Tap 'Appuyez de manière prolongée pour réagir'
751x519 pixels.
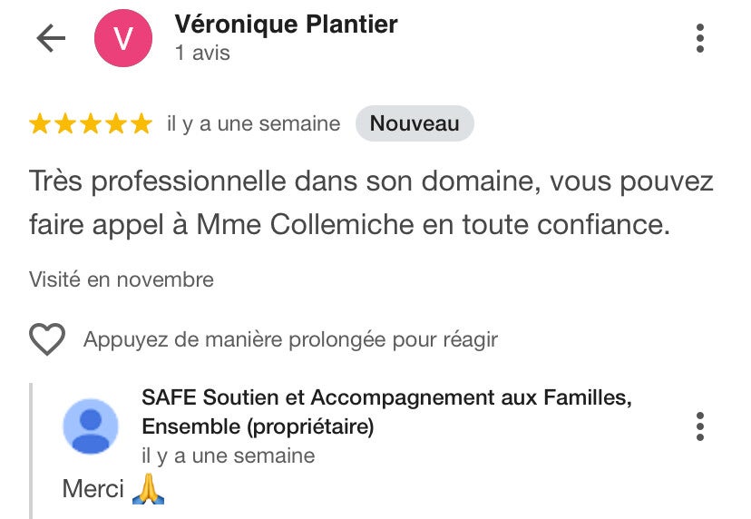[290, 340]
